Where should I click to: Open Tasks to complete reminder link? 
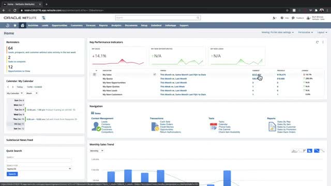[x=17, y=61]
